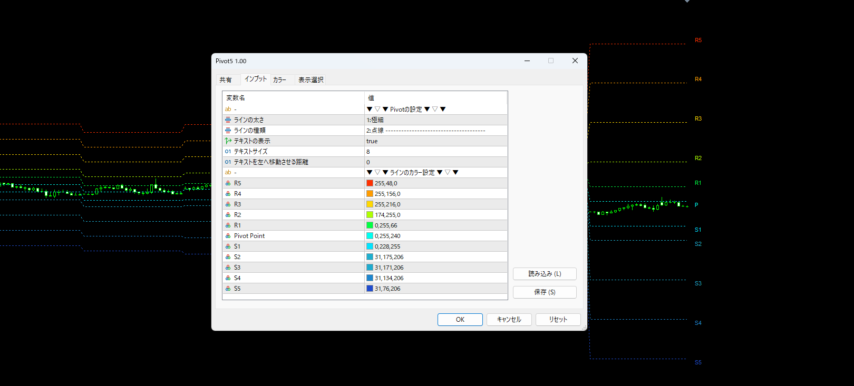Select the line width row icon
Viewport: 854px width, 386px height.
coord(228,120)
